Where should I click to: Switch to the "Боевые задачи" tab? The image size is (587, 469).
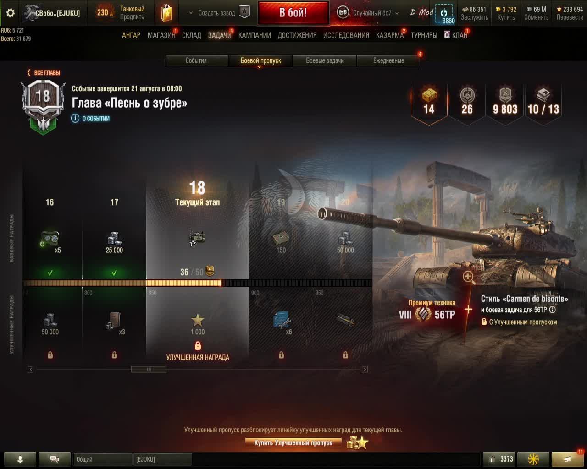point(325,60)
